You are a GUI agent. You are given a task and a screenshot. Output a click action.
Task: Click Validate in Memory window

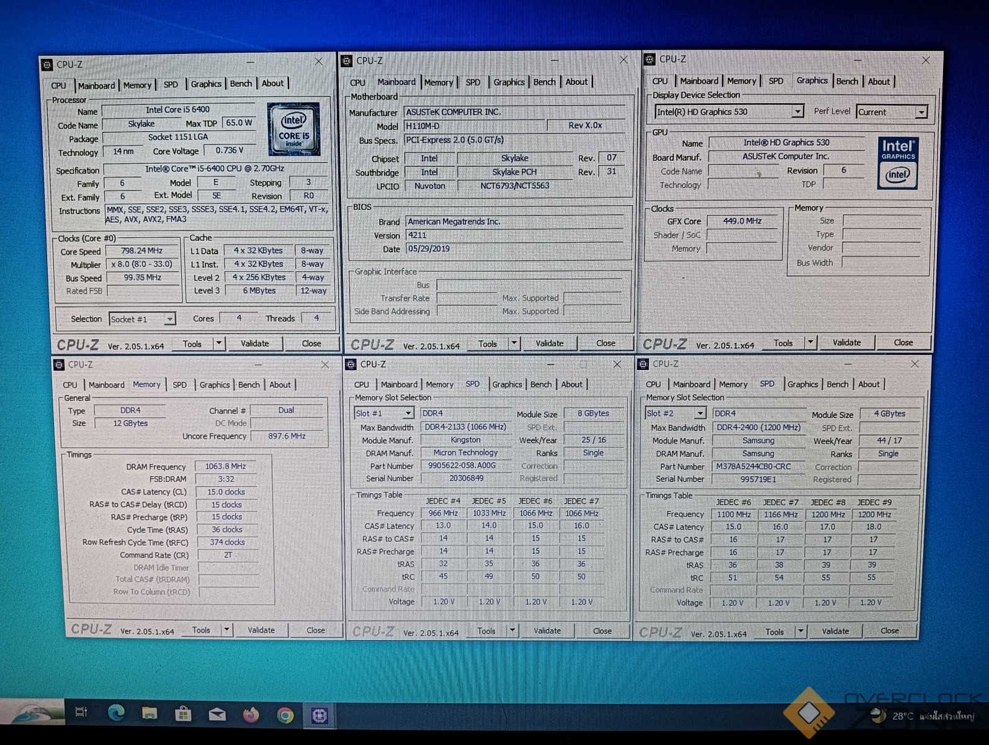[261, 630]
